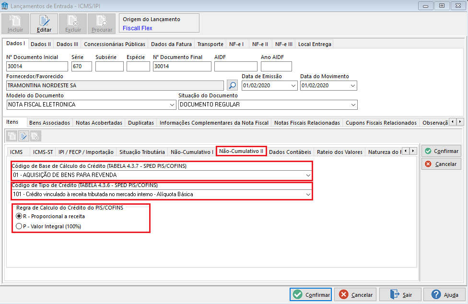Viewport: 468px width, 304px height.
Task: Expand Situação do Documento dropdown
Action: pyautogui.click(x=353, y=105)
